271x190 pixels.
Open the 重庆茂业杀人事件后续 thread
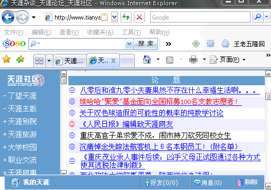(x=171, y=161)
